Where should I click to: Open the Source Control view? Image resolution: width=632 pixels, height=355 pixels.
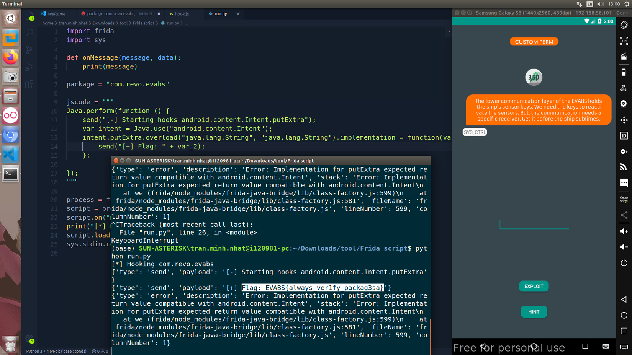(x=29, y=50)
